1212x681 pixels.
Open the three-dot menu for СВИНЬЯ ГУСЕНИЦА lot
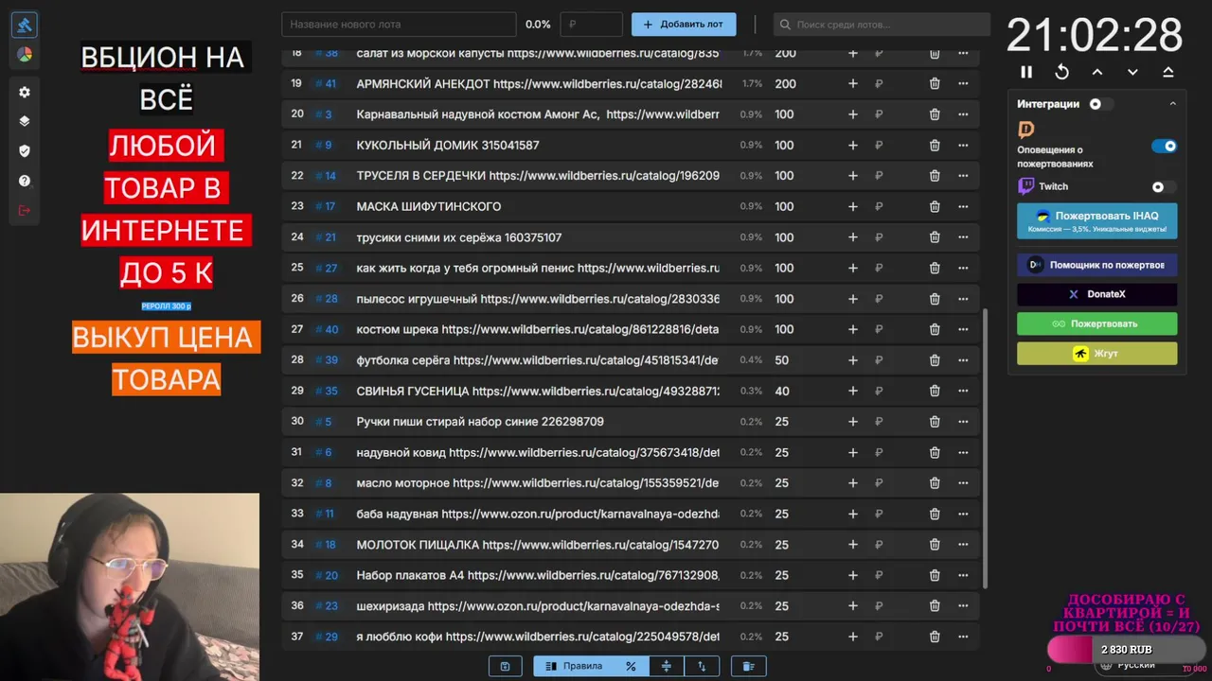(963, 391)
